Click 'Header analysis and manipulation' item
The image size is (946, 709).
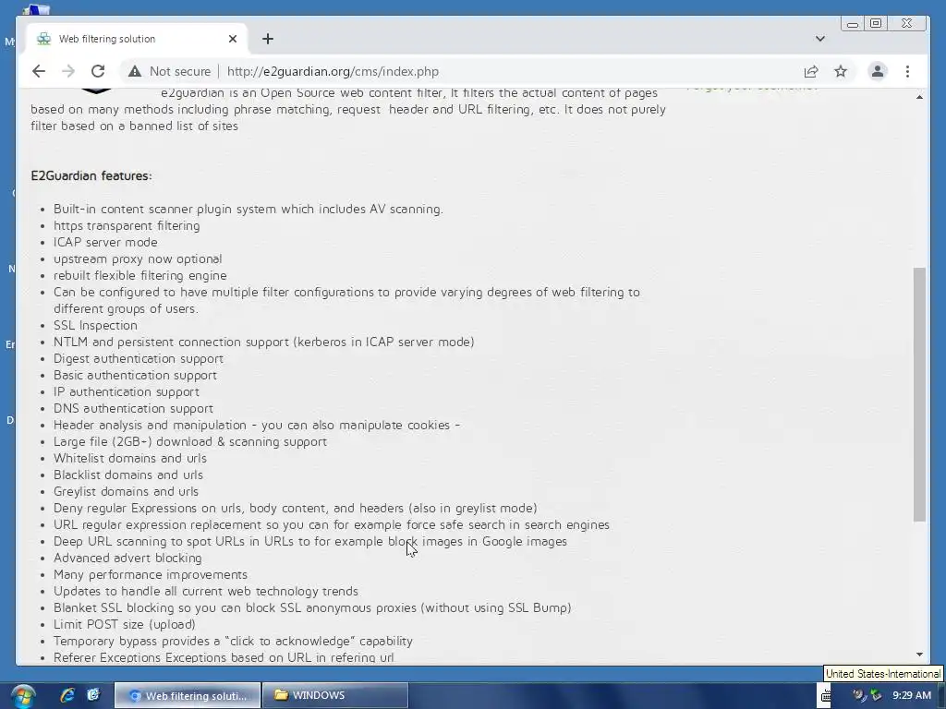(257, 425)
